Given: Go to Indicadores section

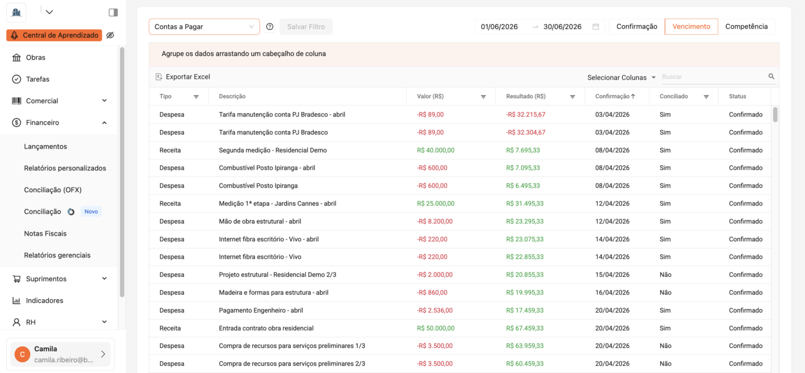Looking at the screenshot, I should pos(44,300).
